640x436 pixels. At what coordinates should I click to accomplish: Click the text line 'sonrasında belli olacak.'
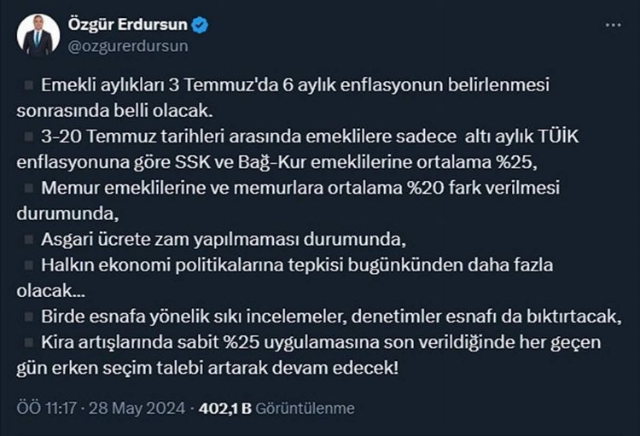106,111
